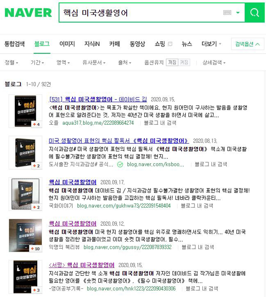Open the 영역 dropdown
266x297 pixels.
pyautogui.click(x=63, y=62)
